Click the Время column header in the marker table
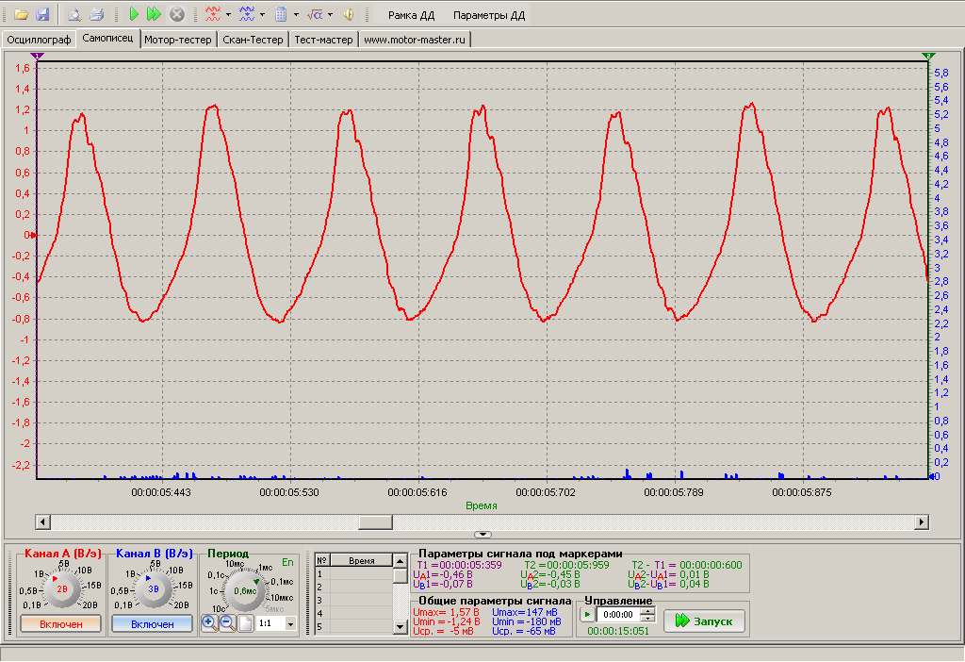Image resolution: width=965 pixels, height=662 pixels. click(x=361, y=560)
